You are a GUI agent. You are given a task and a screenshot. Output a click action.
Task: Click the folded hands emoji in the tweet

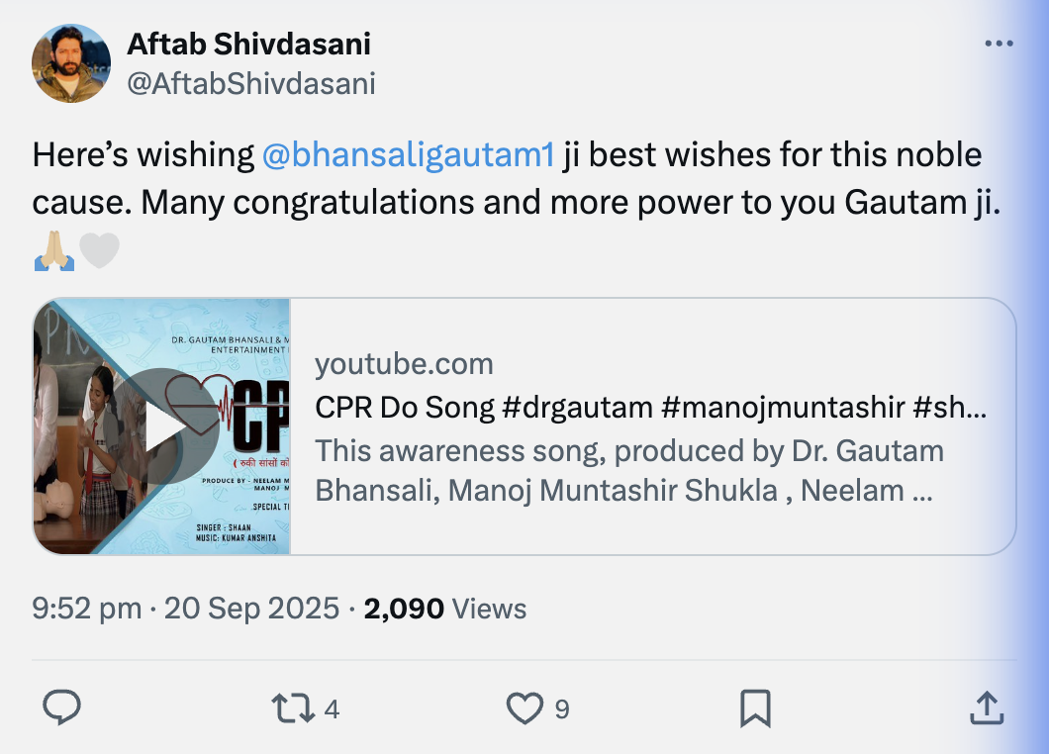[52, 248]
